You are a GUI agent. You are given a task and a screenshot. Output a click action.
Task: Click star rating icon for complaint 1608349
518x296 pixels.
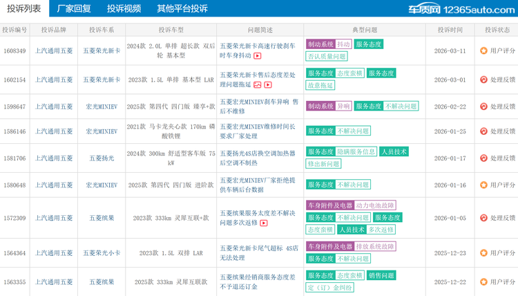[x=483, y=51]
